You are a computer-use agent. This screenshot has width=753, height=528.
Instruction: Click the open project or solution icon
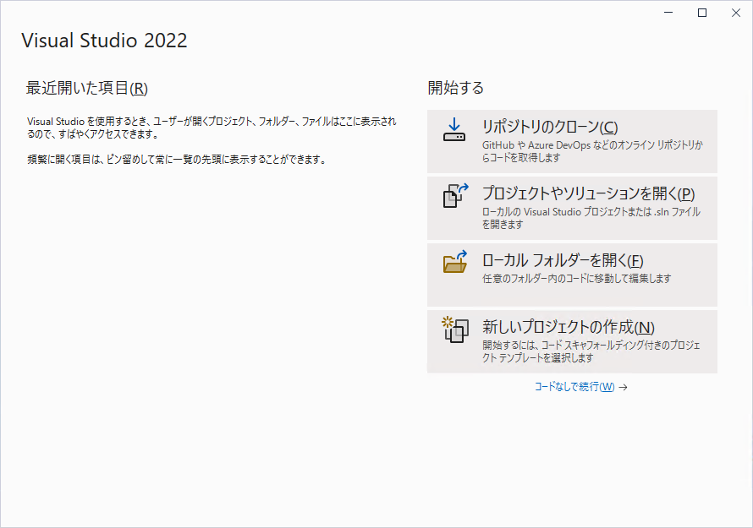tap(455, 196)
